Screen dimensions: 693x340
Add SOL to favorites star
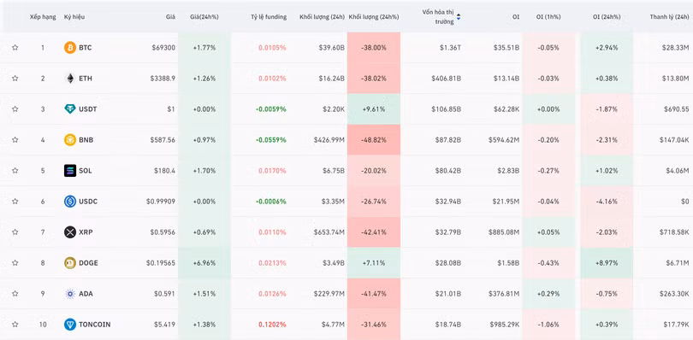(15, 171)
